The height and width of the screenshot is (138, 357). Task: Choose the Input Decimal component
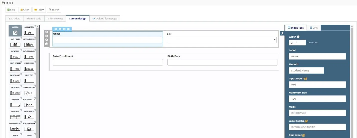tap(29, 55)
